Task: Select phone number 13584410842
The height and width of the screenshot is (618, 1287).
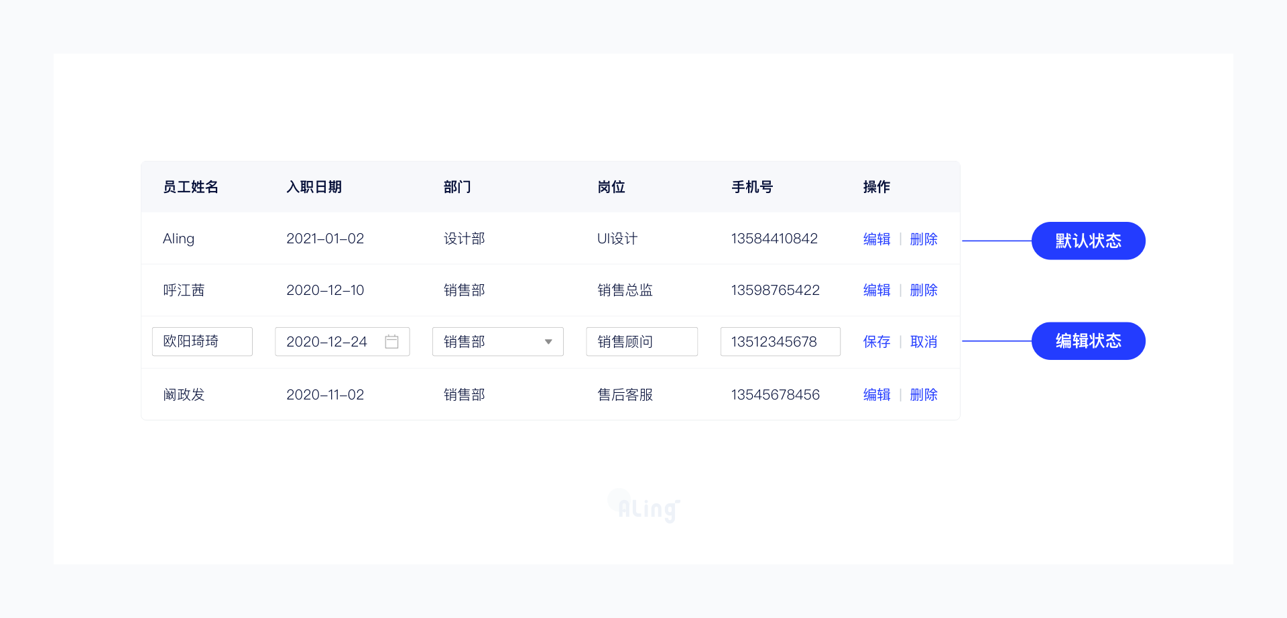Action: [x=774, y=239]
